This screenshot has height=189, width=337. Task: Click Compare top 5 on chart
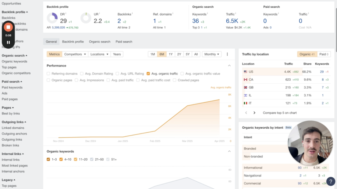[x=281, y=113]
